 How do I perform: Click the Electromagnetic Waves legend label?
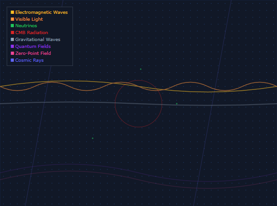[x=42, y=12]
